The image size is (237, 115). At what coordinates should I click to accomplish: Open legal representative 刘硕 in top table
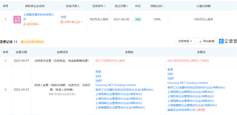(x=63, y=17)
